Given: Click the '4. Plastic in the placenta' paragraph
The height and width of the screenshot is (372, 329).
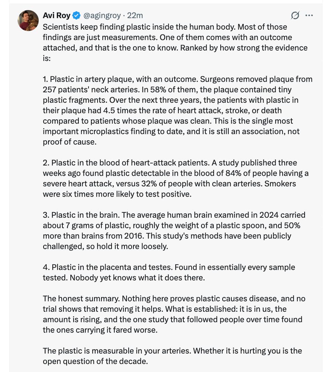Looking at the screenshot, I should point(169,272).
